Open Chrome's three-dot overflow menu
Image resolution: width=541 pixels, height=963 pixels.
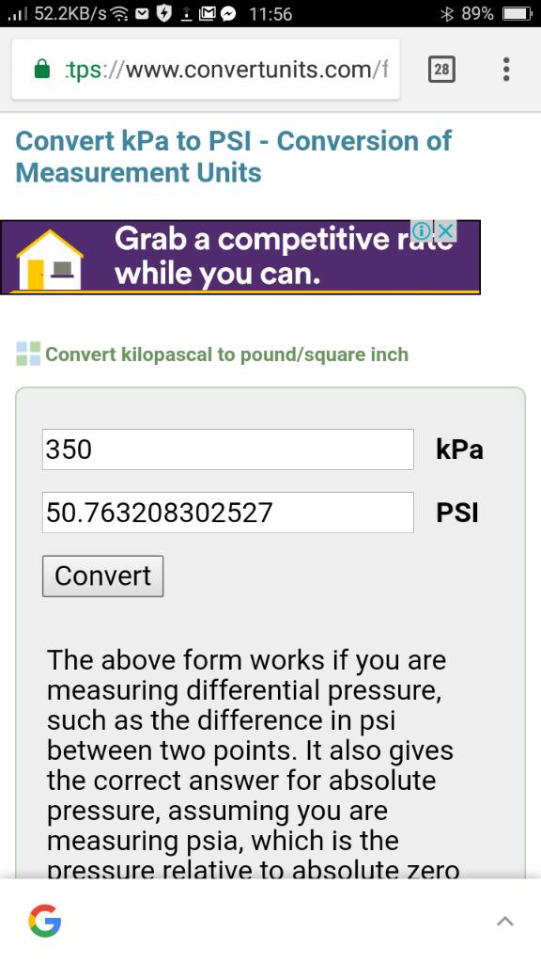(x=506, y=70)
